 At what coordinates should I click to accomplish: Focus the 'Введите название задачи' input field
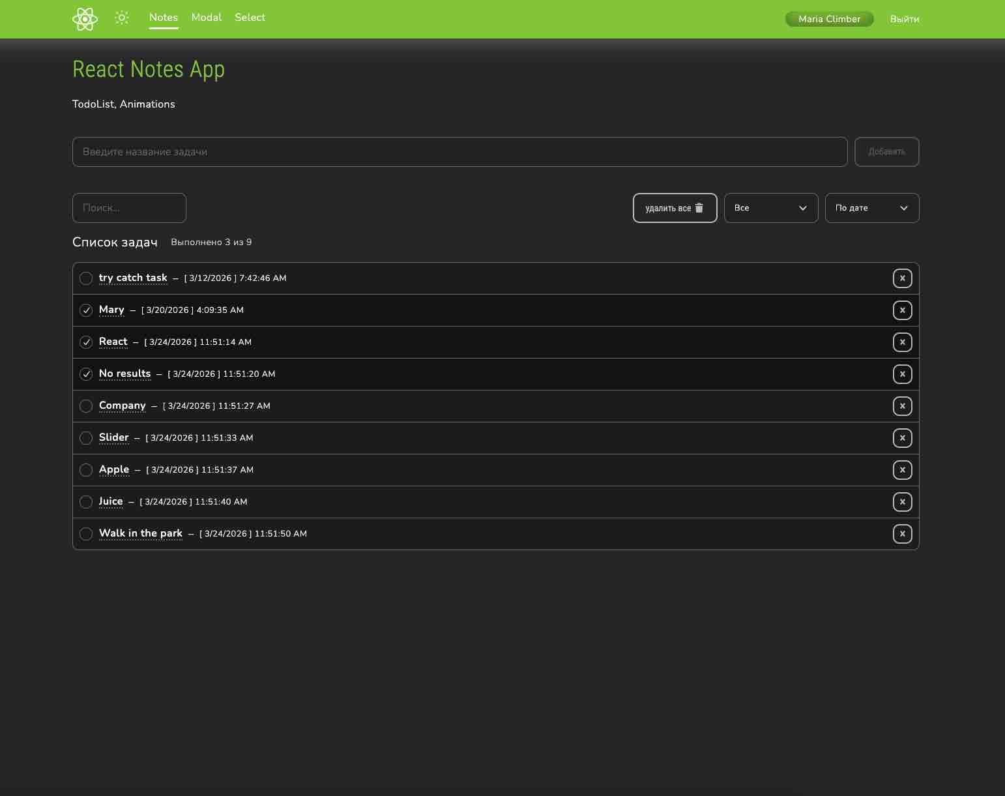pyautogui.click(x=459, y=152)
